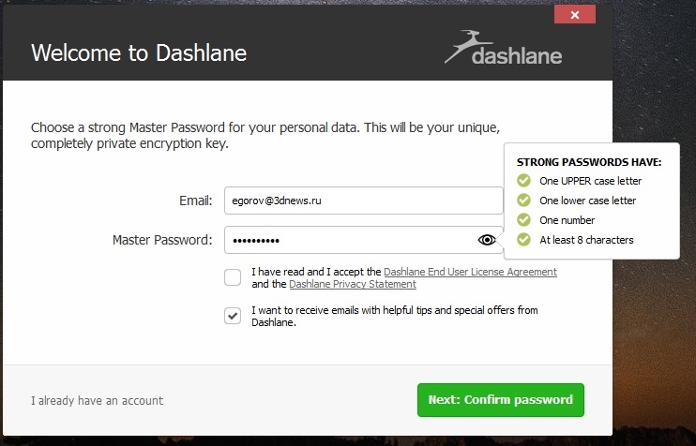Uncheck the receive emails checkbox
696x446 pixels.
(233, 316)
